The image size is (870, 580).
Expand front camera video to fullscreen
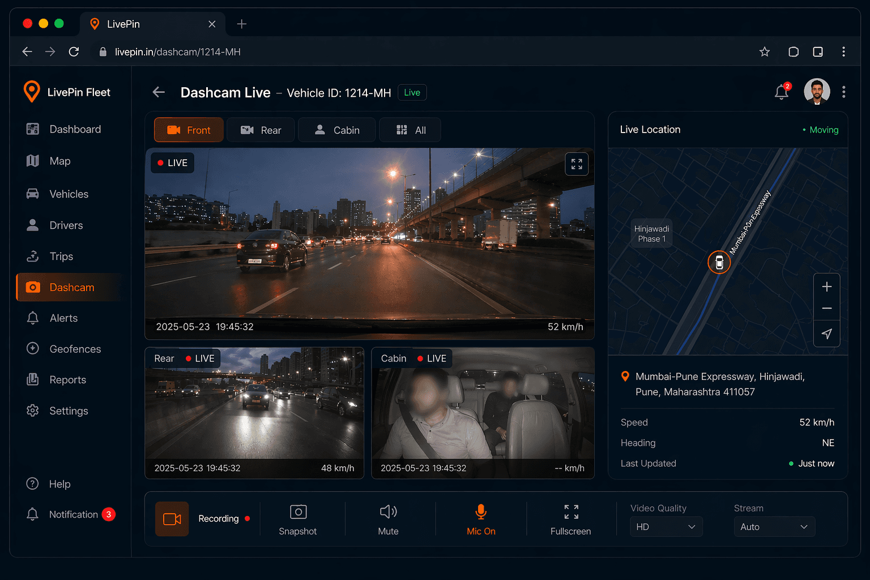577,164
